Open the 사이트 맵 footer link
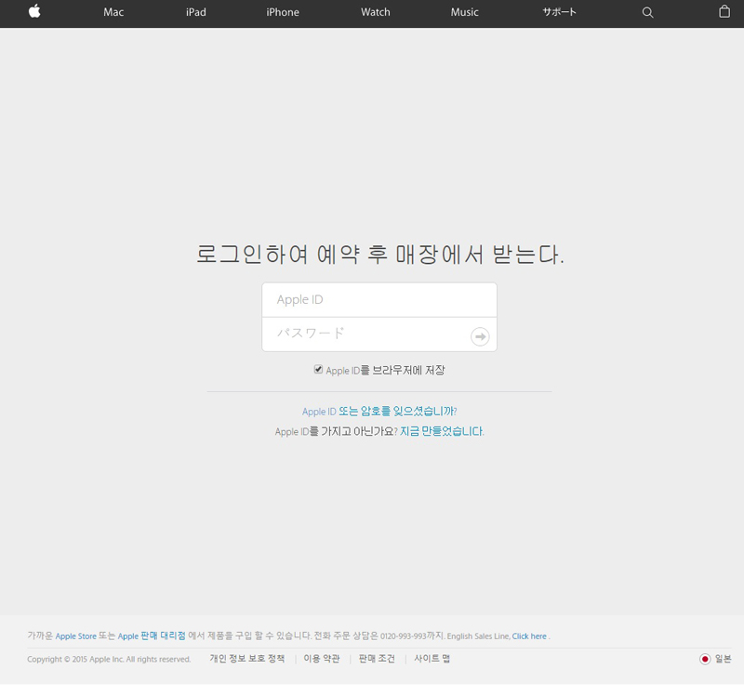This screenshot has width=744, height=695. pyautogui.click(x=432, y=659)
